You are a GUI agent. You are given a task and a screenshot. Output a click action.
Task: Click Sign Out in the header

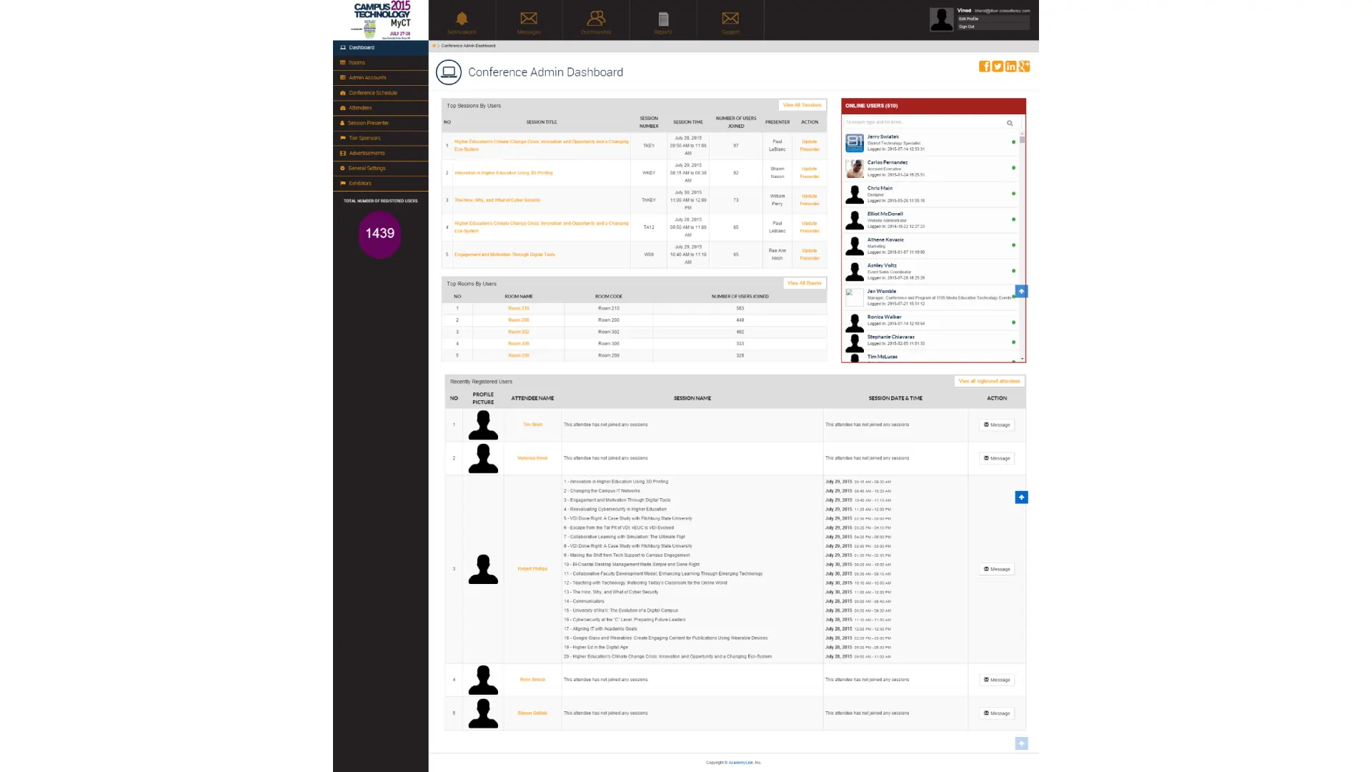(966, 26)
